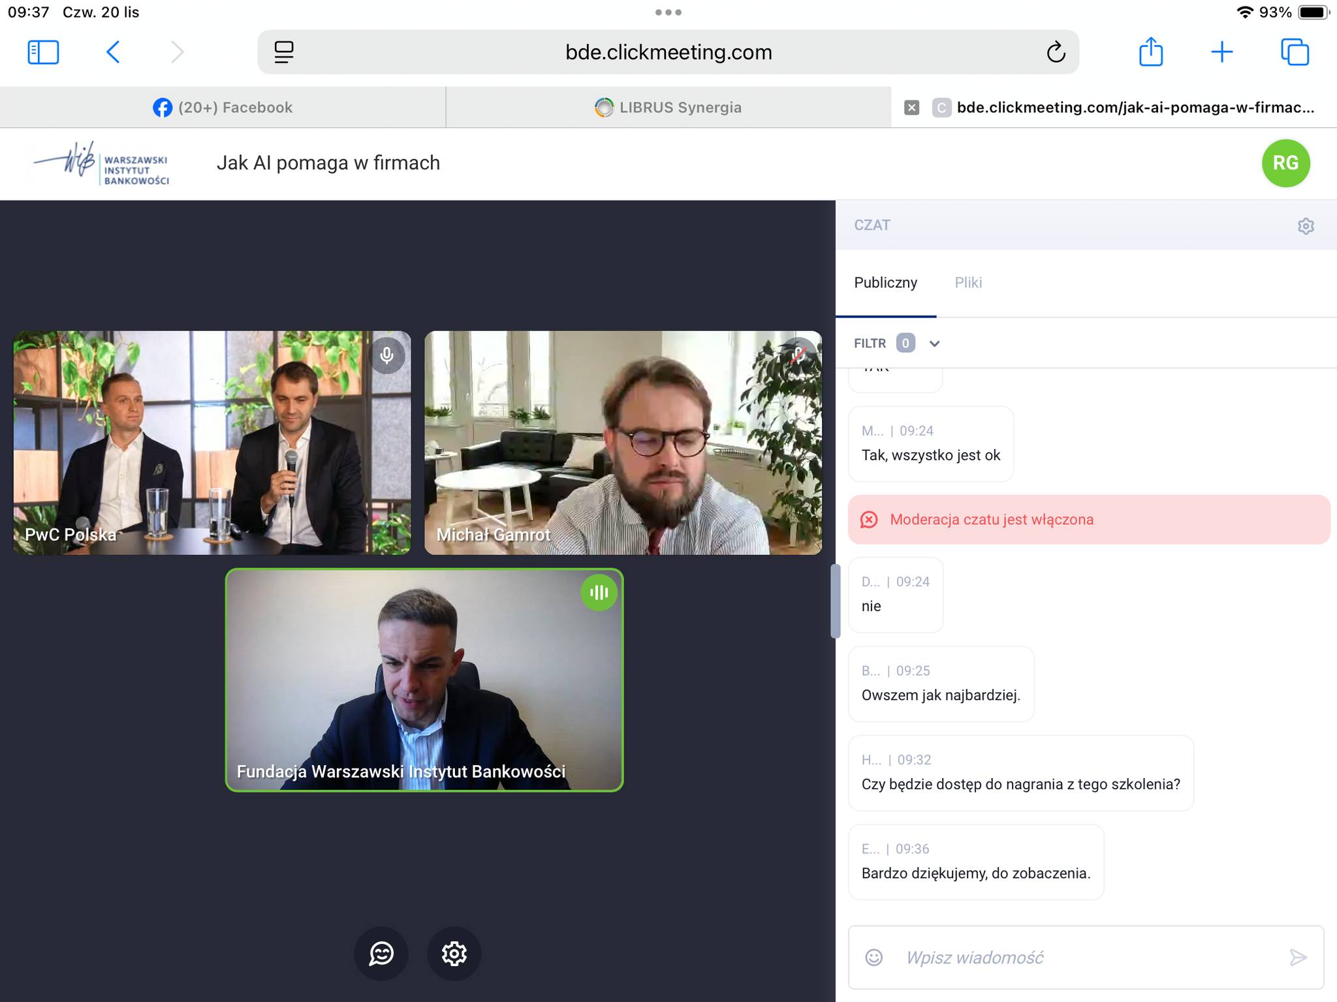The width and height of the screenshot is (1337, 1002).
Task: Switch to LIBRUS Synergia browser tab
Action: point(668,108)
